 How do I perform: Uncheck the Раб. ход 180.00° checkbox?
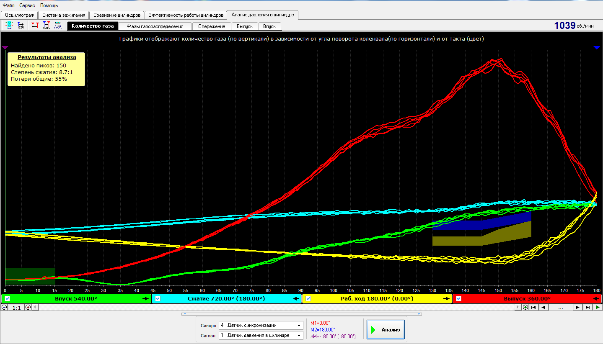click(x=308, y=299)
